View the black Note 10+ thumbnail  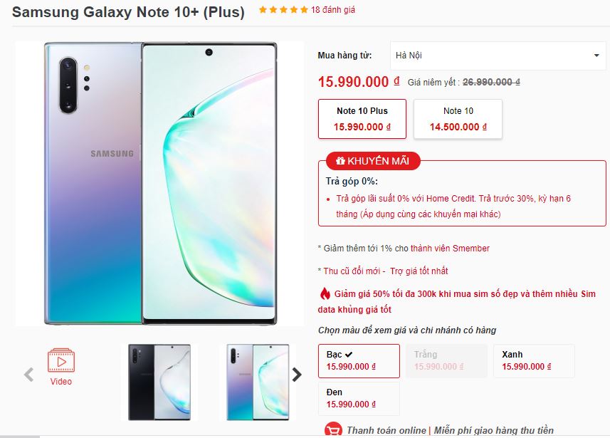(x=159, y=382)
